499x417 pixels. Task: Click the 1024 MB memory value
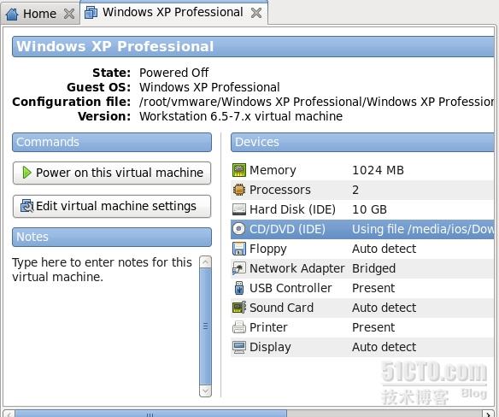click(x=378, y=170)
